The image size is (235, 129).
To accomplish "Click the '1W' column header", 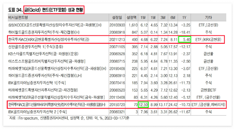I will coord(143,18).
